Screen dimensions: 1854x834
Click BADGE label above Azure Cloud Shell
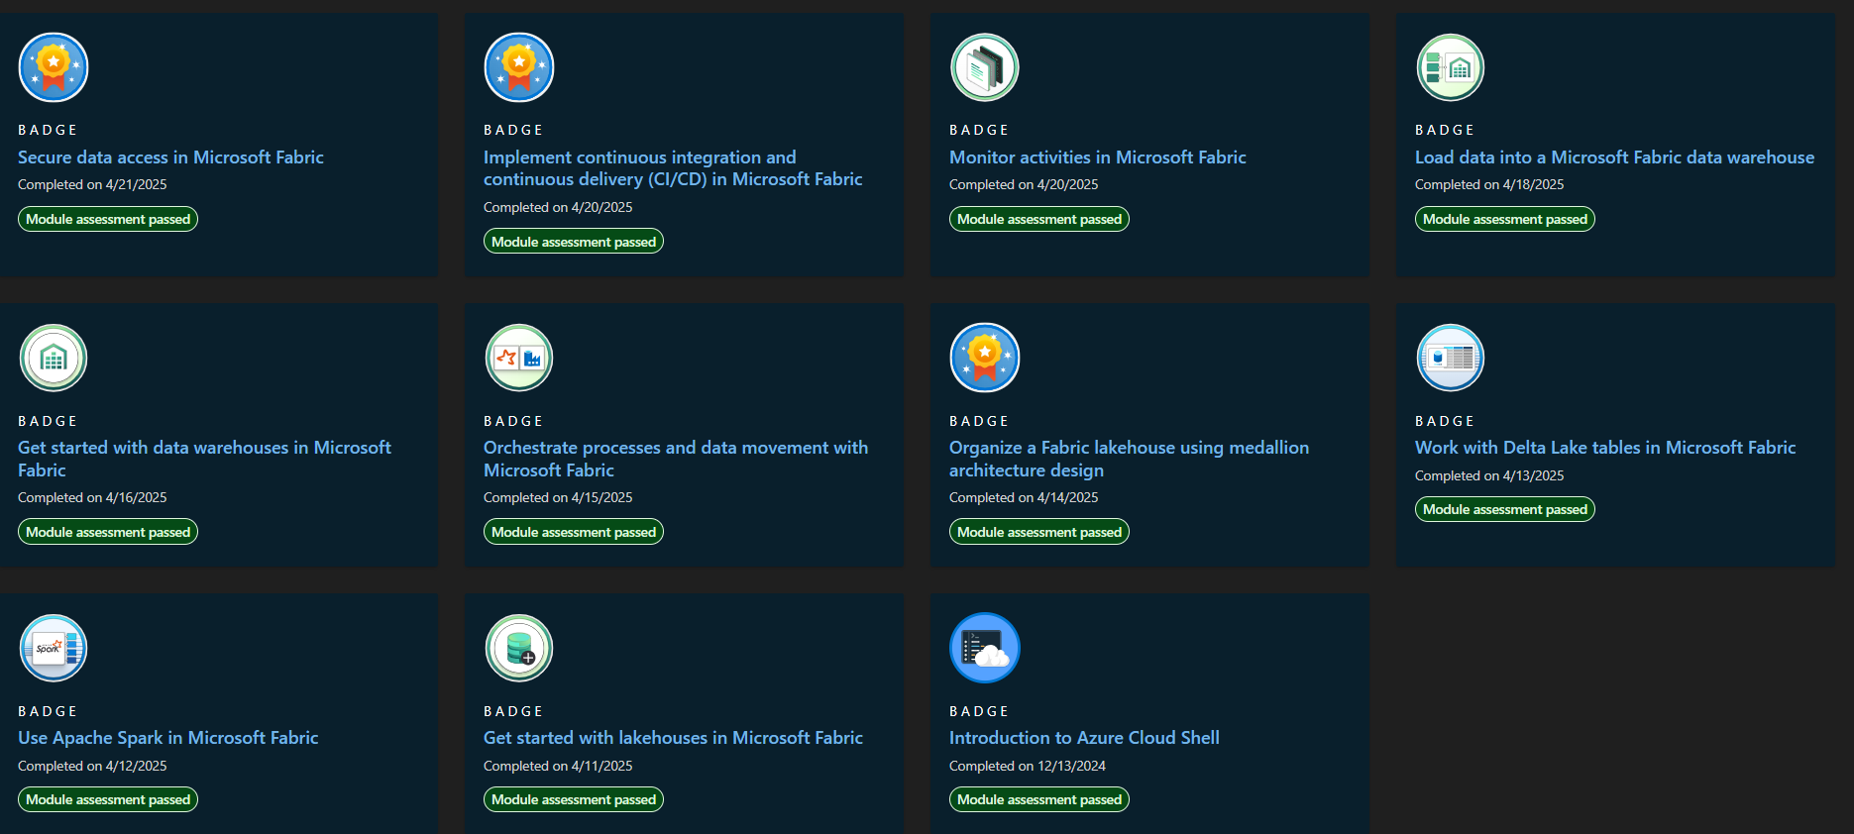[x=979, y=711]
